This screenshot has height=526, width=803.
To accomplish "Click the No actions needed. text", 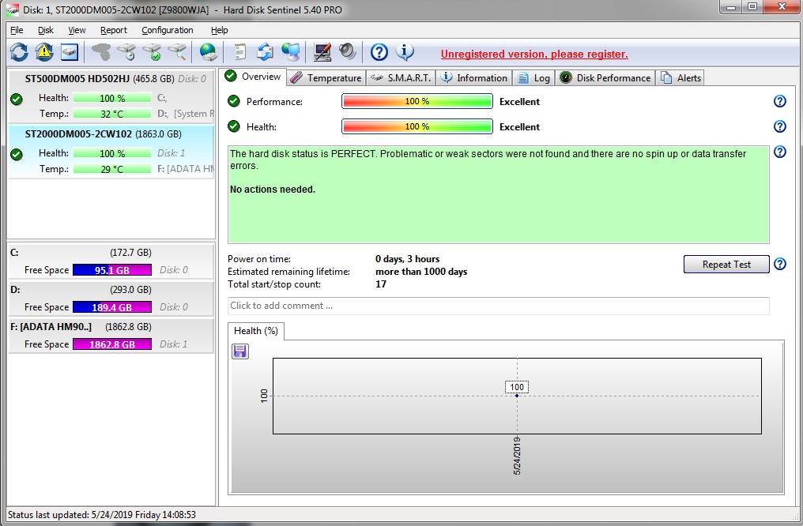I will pyautogui.click(x=273, y=190).
